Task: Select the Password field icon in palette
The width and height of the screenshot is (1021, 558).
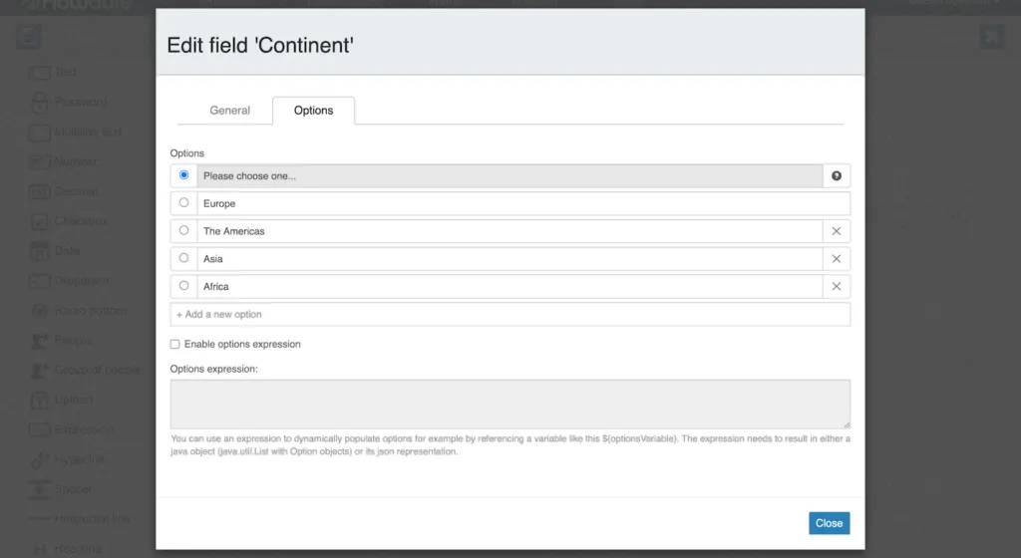Action: (x=40, y=102)
